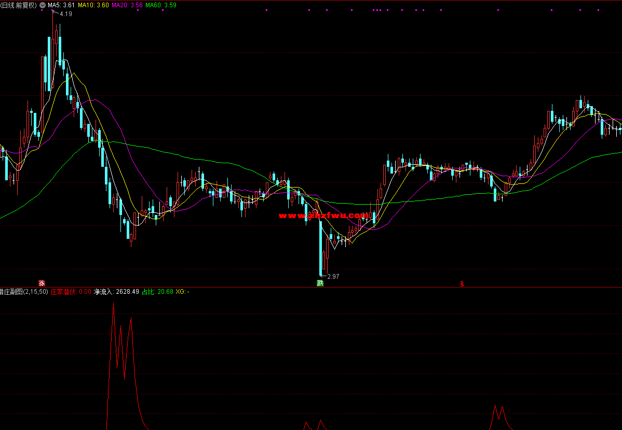622x430 pixels.
Task: Click the www watermark link on chart
Action: 323,216
